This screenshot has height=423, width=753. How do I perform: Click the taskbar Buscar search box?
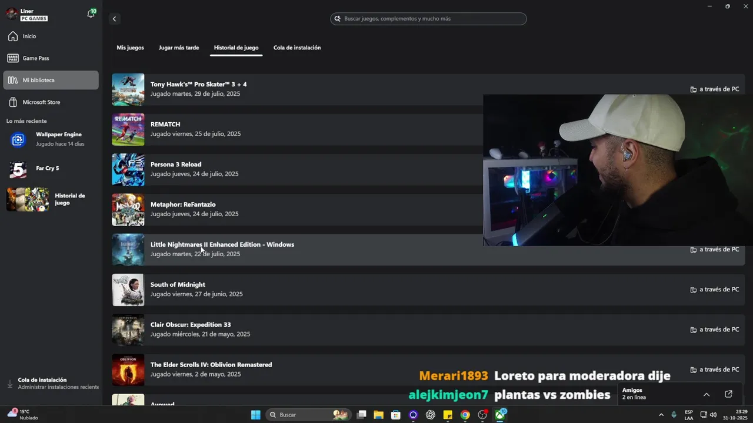pyautogui.click(x=308, y=415)
